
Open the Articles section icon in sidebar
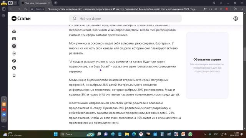(14, 46)
